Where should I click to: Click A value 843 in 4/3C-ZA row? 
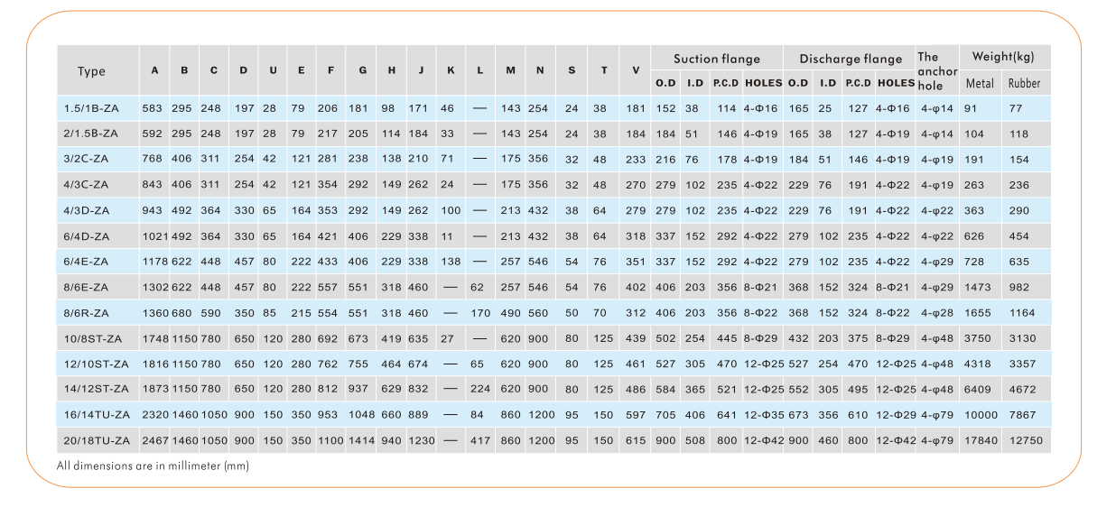[x=152, y=185]
